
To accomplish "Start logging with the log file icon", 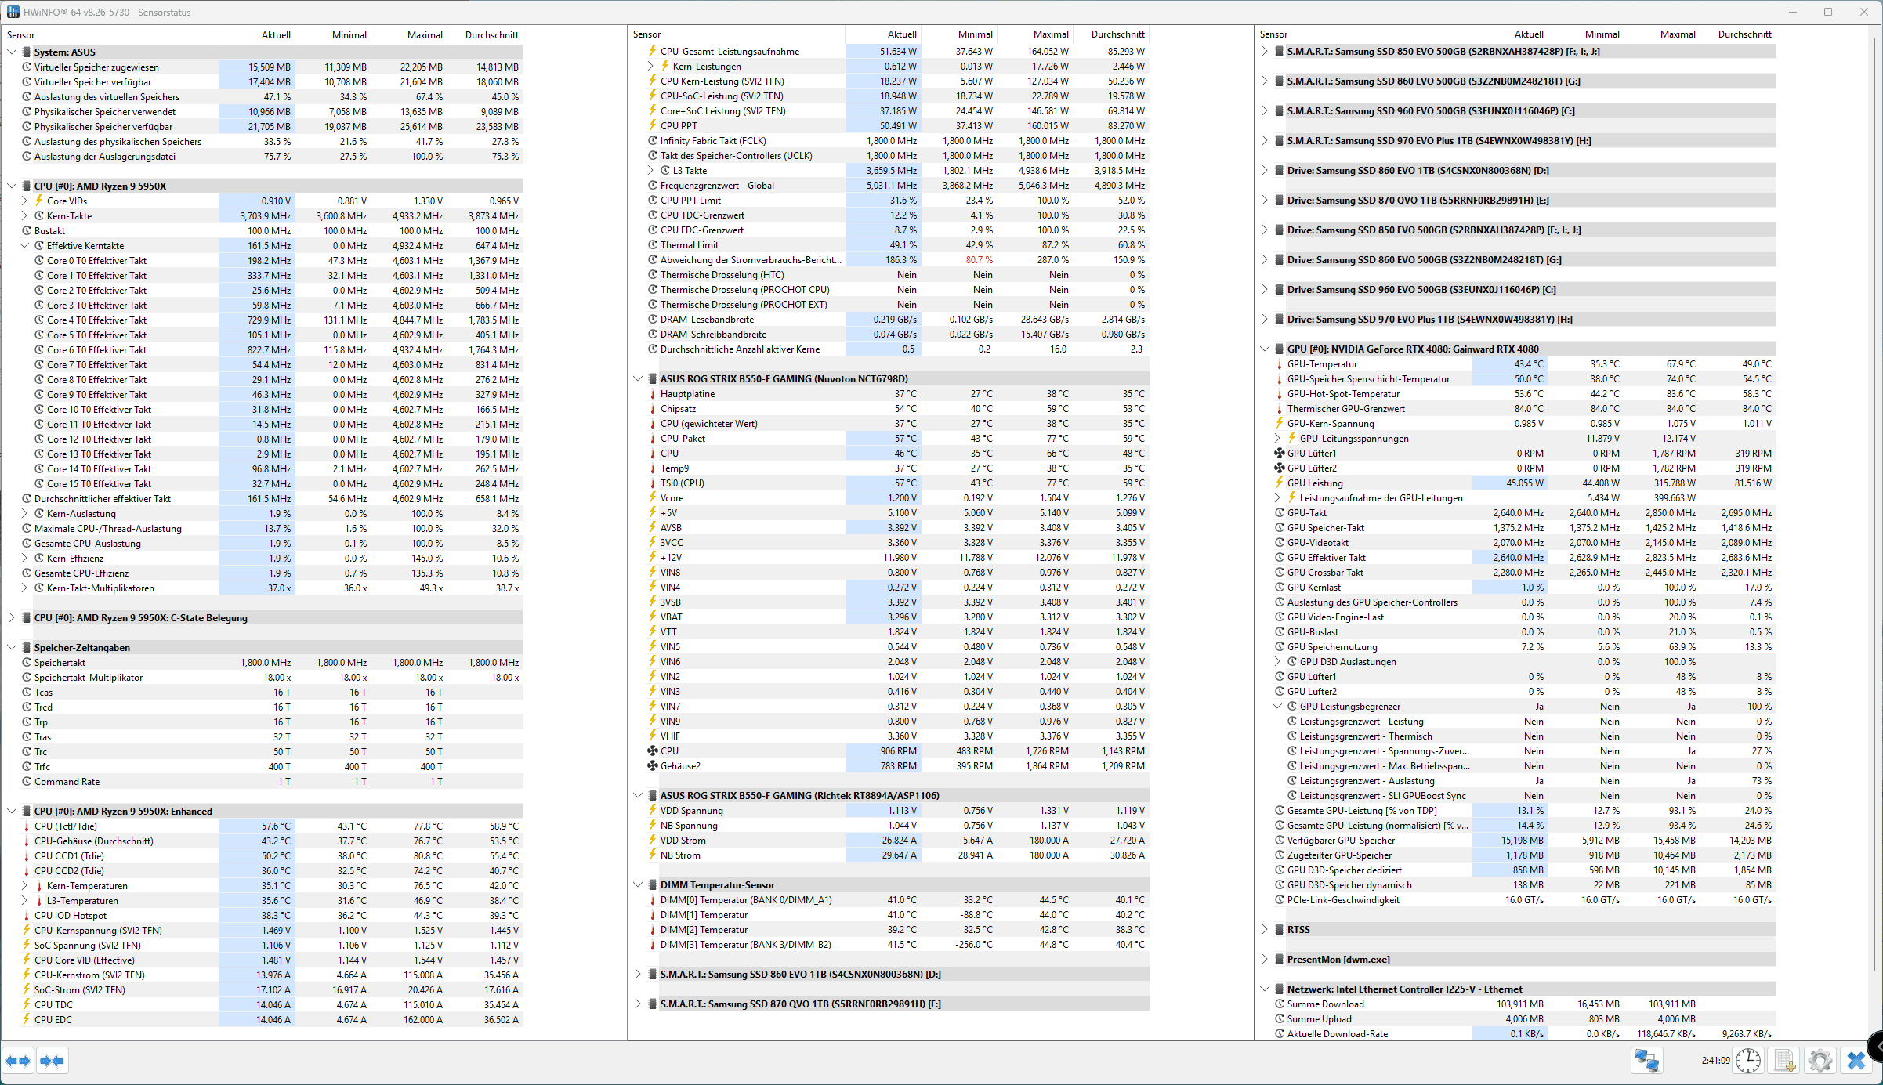I will [x=1785, y=1061].
